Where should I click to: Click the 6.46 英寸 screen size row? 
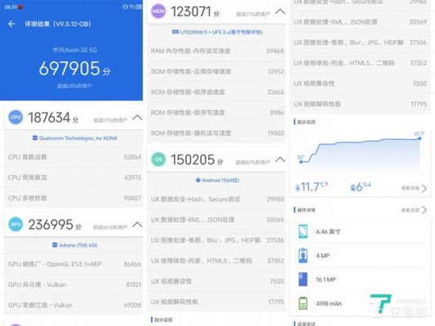coord(360,231)
